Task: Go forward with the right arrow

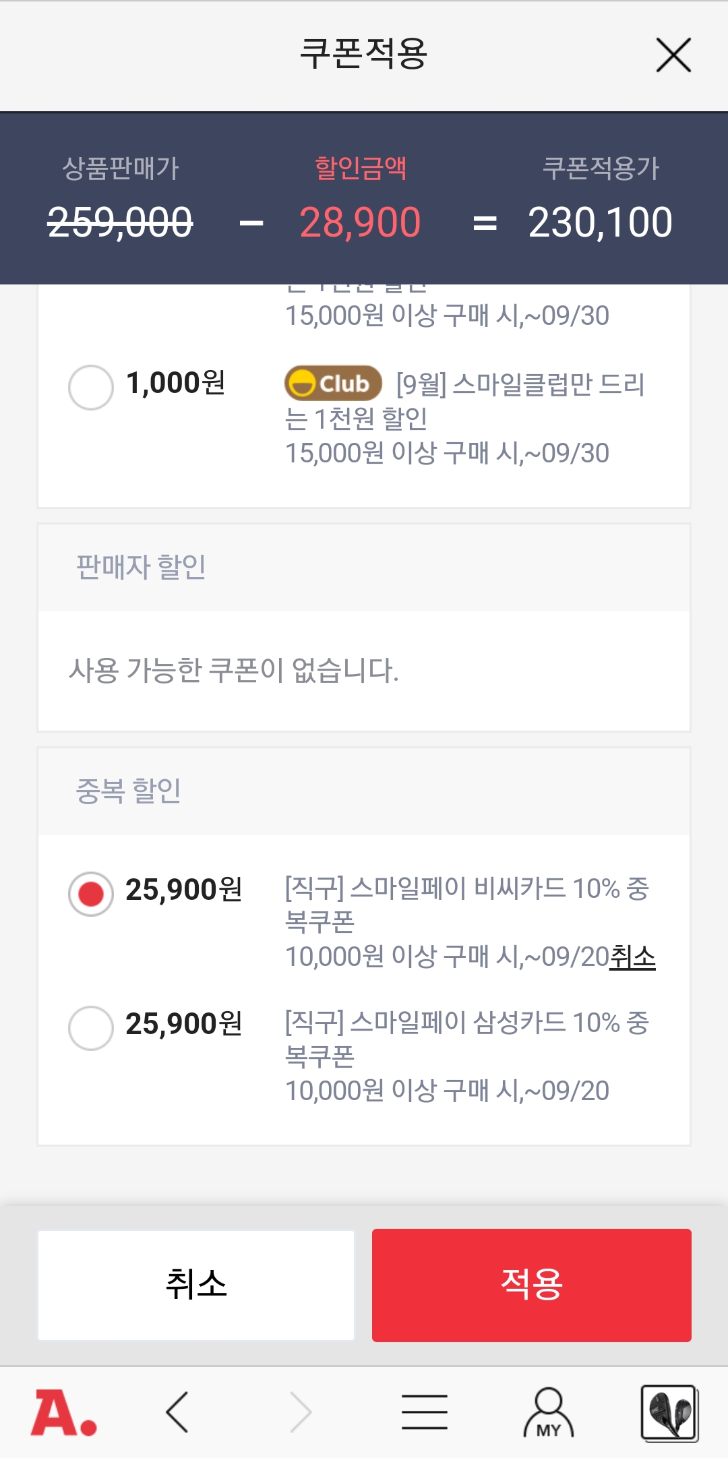Action: click(x=301, y=1412)
